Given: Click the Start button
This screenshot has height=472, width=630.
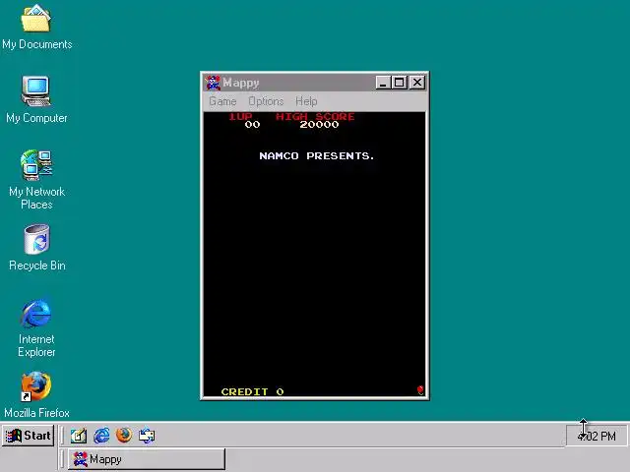Looking at the screenshot, I should pos(29,436).
